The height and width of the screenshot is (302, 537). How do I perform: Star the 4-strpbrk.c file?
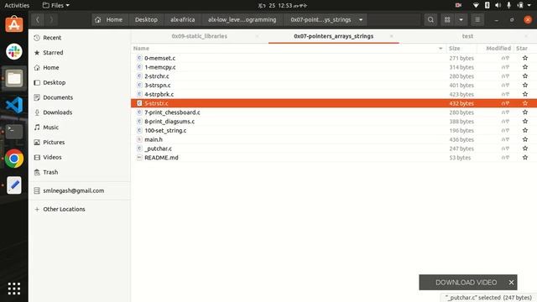(525, 94)
